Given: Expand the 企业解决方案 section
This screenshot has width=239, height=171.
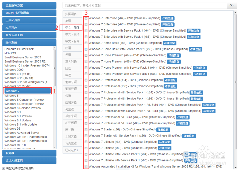Looking at the screenshot, I should [29, 6].
